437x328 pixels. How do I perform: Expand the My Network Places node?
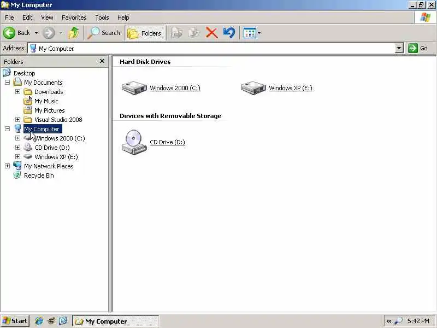click(7, 166)
